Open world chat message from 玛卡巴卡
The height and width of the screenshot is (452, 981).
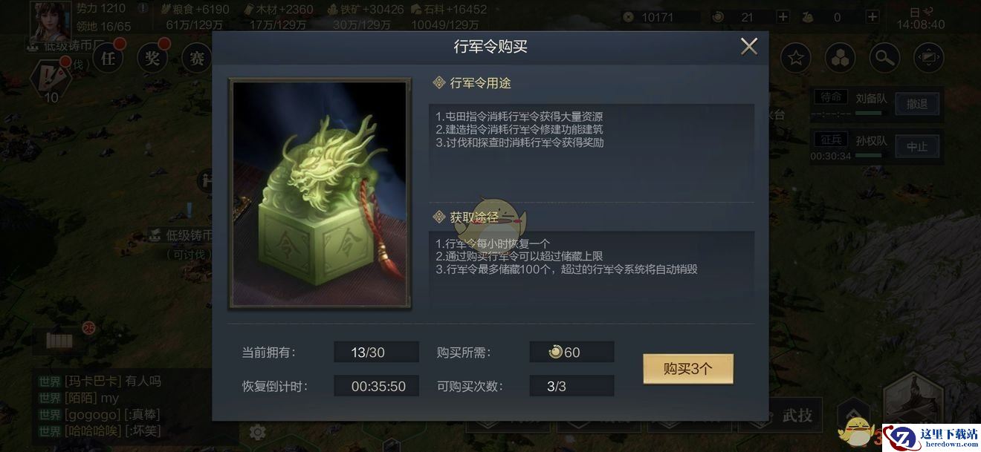coord(100,381)
